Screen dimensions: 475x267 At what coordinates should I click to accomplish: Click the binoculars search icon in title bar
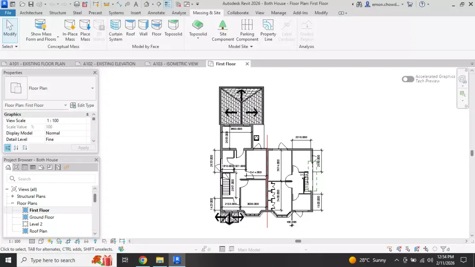pyautogui.click(x=359, y=4)
